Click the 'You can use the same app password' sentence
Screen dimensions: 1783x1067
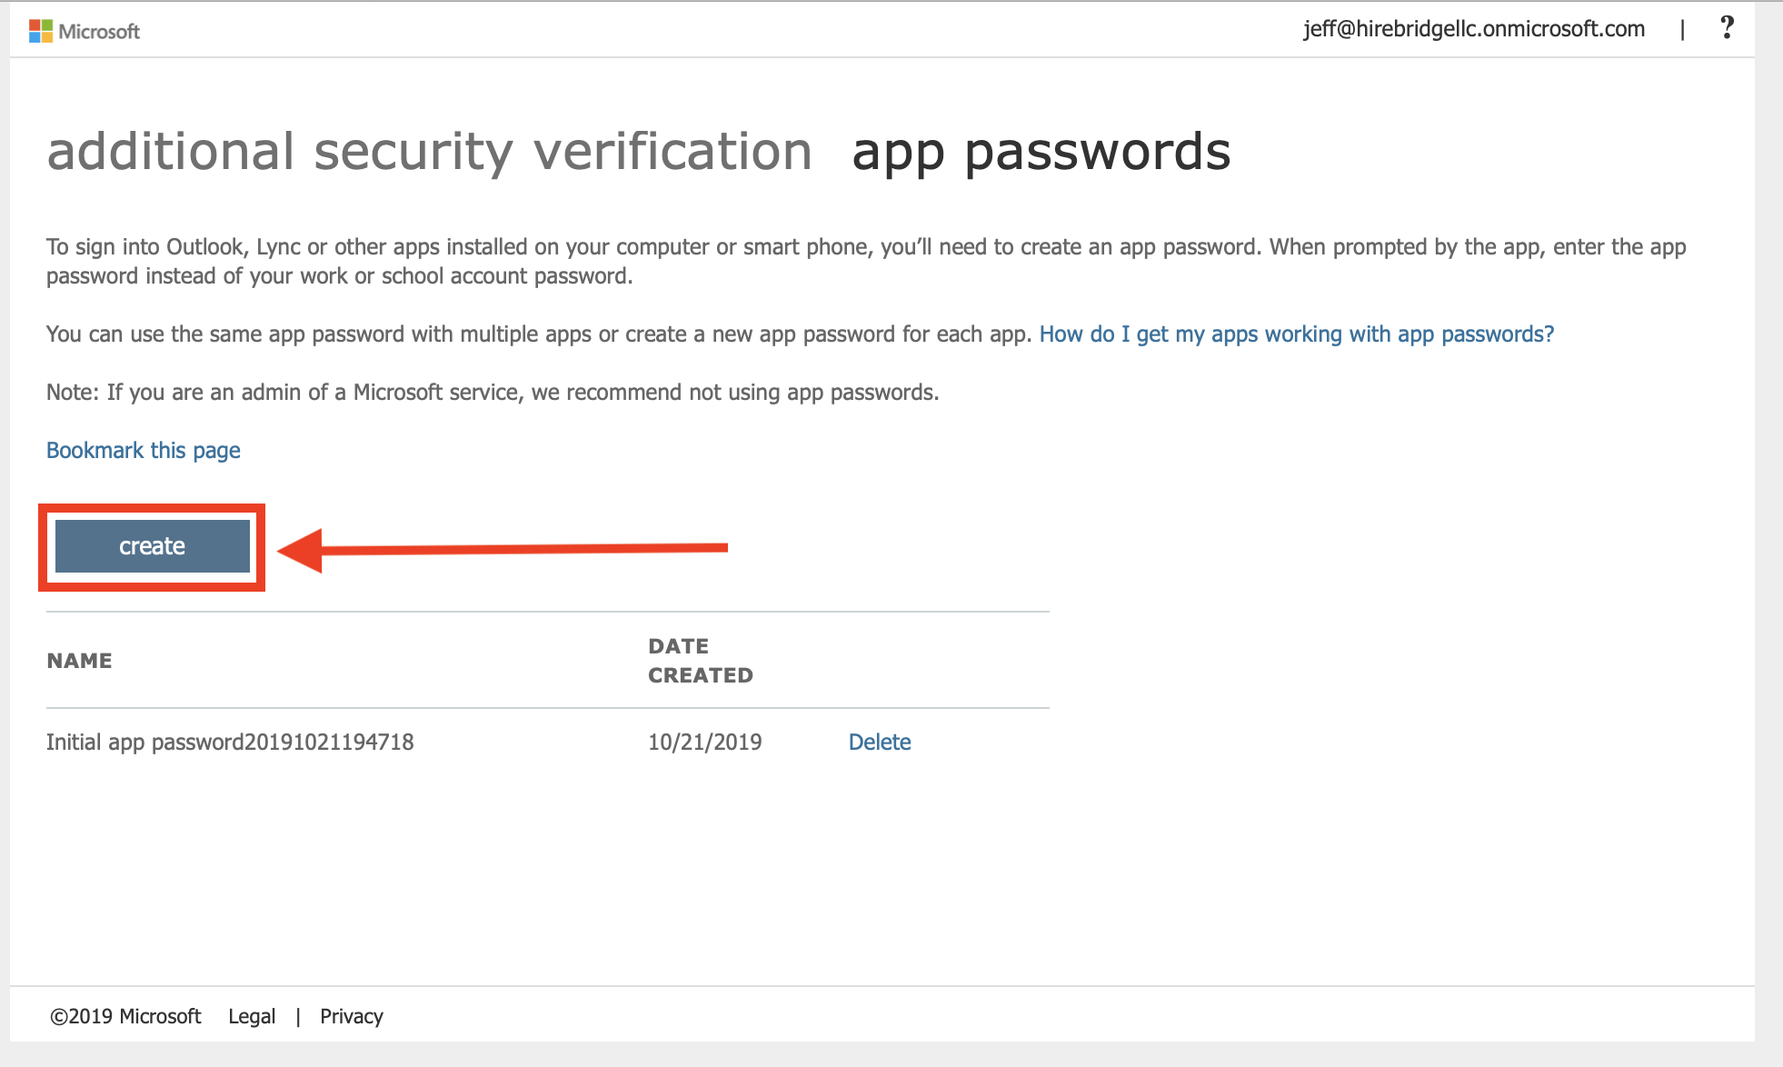(538, 334)
